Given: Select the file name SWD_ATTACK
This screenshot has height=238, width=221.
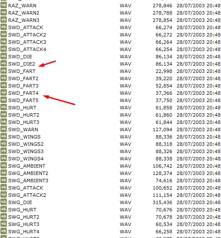Looking at the screenshot, I should click(x=26, y=27).
